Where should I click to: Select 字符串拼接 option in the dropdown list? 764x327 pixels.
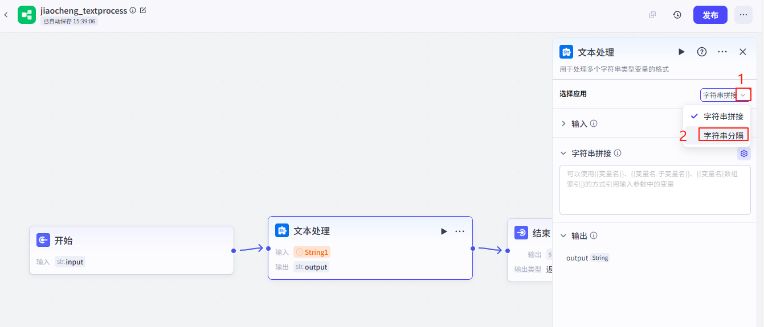click(x=717, y=116)
